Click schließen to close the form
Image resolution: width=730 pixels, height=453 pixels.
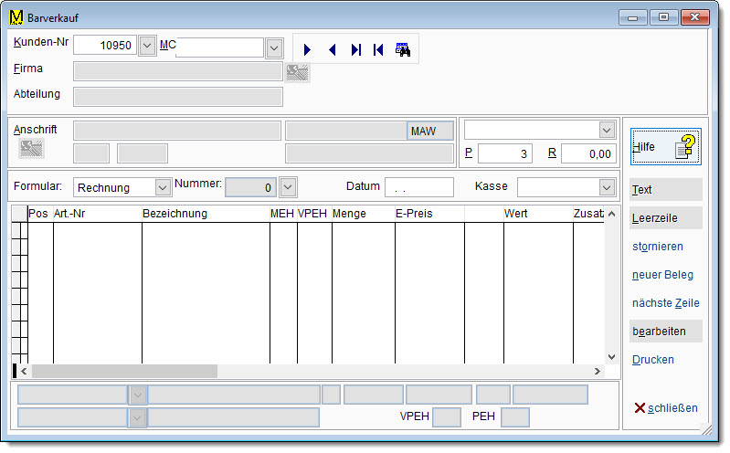665,408
